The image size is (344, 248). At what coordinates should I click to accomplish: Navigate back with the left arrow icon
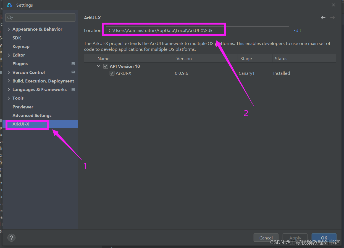coord(323,18)
